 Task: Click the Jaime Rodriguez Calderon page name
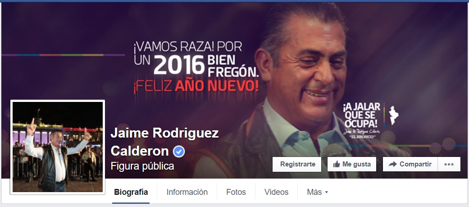click(164, 143)
